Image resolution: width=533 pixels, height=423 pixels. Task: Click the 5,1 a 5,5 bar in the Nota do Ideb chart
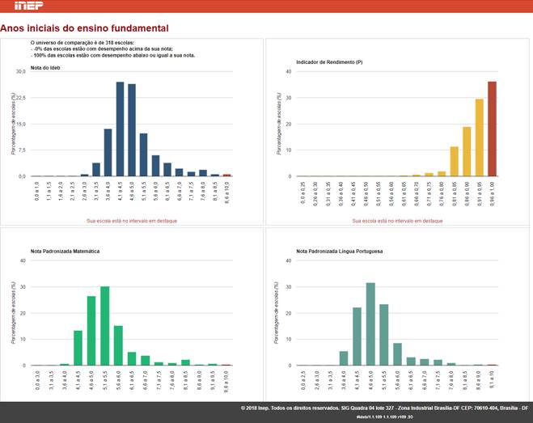143,154
